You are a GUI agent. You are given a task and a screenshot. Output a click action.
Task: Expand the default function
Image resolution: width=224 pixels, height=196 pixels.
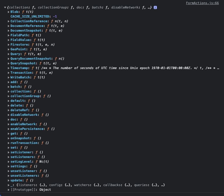coord(8,101)
